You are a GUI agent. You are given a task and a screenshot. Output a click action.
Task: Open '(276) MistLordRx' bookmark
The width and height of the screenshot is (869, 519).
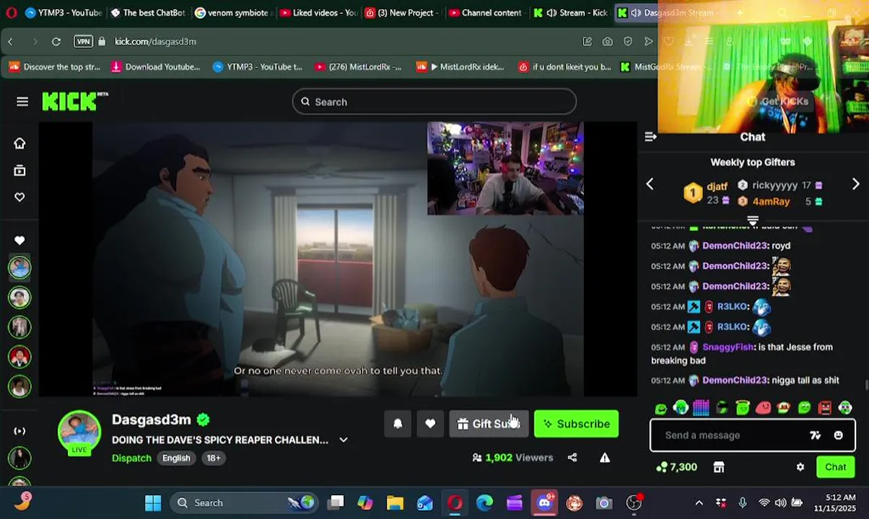(x=358, y=67)
